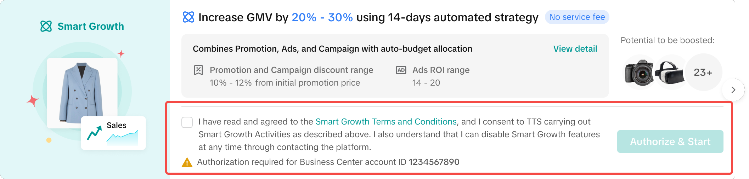
Task: Click the promotion discount coupon icon
Action: tap(198, 70)
